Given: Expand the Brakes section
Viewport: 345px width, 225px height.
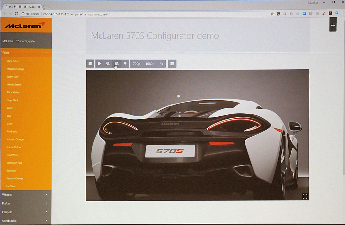Looking at the screenshot, I should pyautogui.click(x=26, y=203).
